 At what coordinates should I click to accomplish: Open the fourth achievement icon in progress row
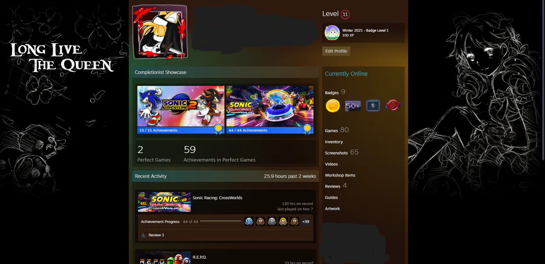tap(283, 221)
